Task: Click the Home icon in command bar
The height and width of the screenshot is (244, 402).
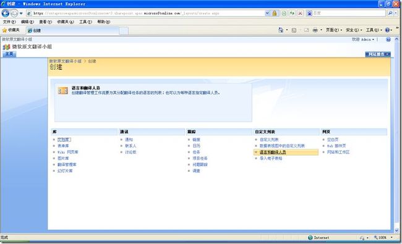Action: click(x=281, y=30)
